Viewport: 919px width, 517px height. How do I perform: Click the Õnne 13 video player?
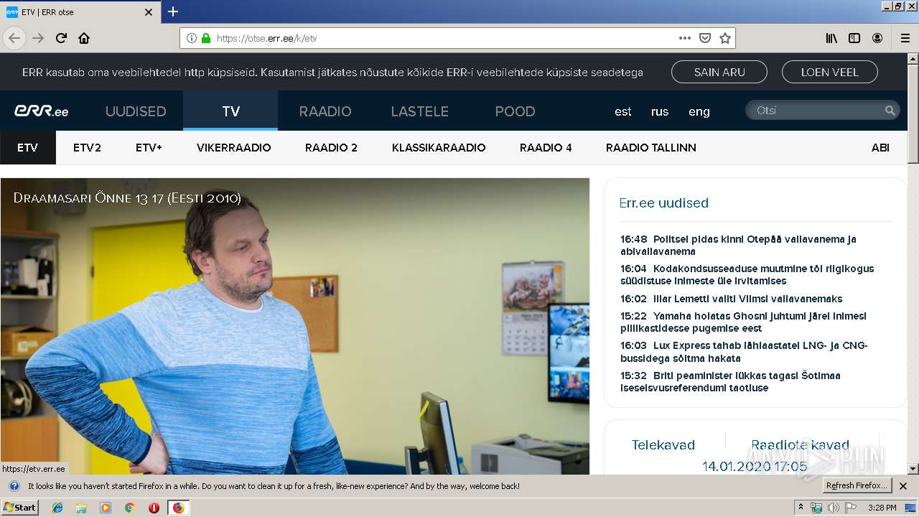[x=295, y=326]
